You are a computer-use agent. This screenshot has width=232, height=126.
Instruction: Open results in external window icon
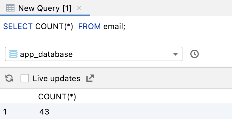[90, 79]
